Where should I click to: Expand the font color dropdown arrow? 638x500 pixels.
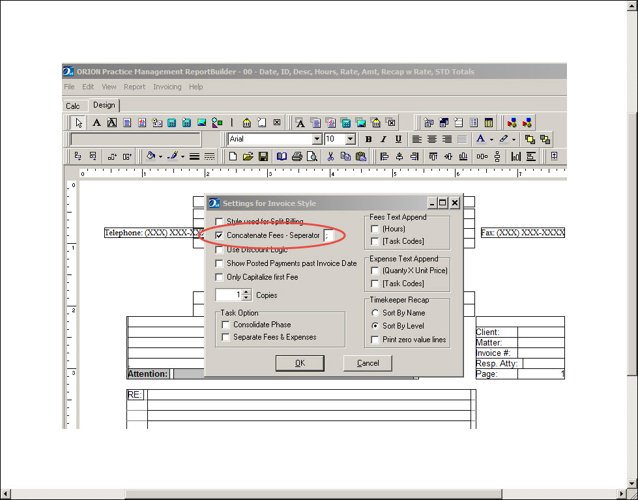point(491,140)
